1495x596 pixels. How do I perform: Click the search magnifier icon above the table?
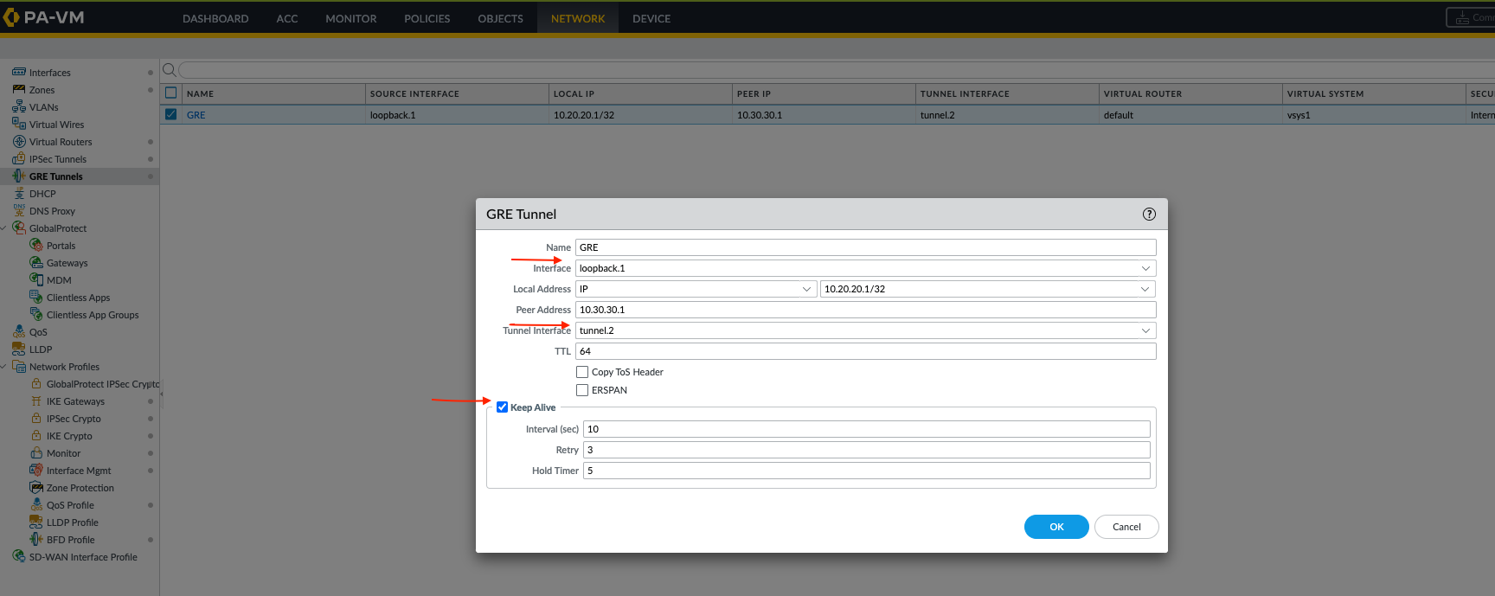(x=170, y=70)
